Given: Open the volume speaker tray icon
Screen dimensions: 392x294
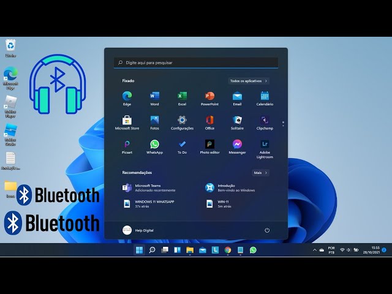Looking at the screenshot, I should (x=349, y=250).
